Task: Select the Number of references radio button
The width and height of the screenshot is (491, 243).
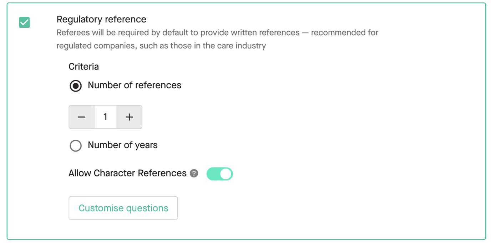Action: tap(76, 86)
